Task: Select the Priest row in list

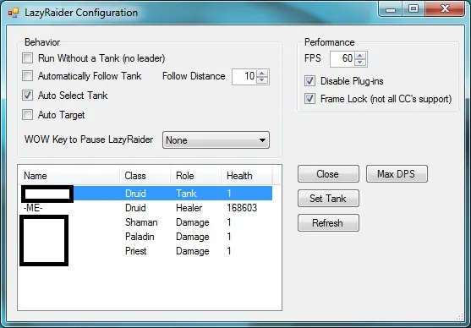Action: click(x=145, y=251)
